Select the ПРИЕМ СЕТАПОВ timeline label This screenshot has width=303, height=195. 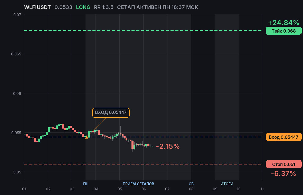tap(138, 184)
